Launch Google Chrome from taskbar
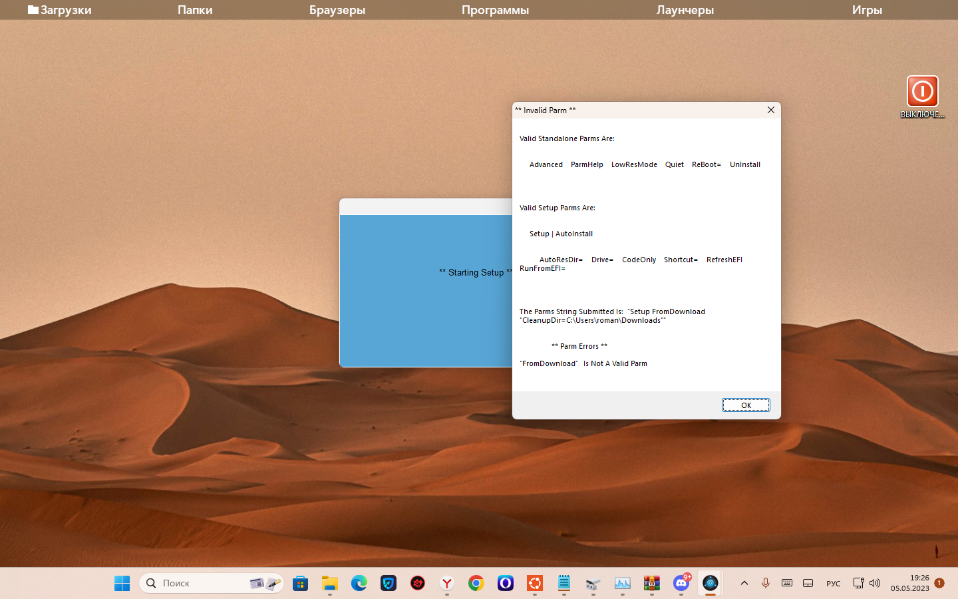 pyautogui.click(x=476, y=583)
